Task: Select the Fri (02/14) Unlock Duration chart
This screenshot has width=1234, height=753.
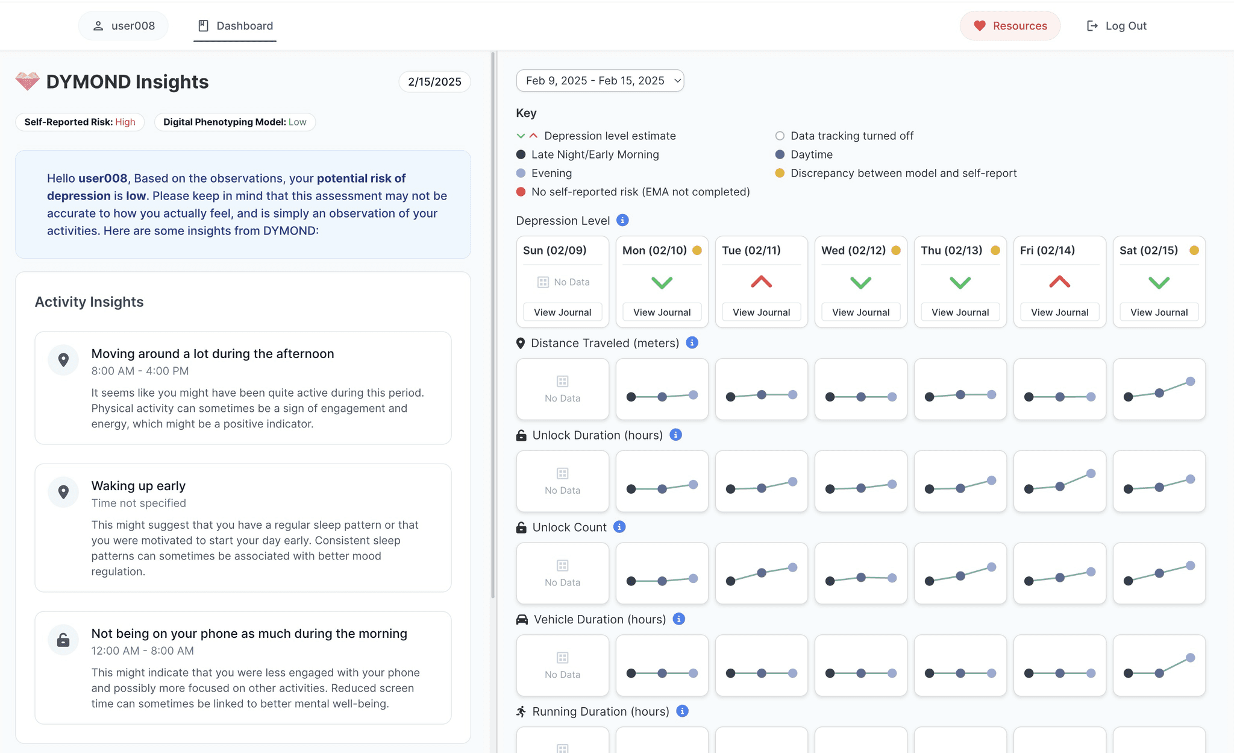Action: point(1060,481)
